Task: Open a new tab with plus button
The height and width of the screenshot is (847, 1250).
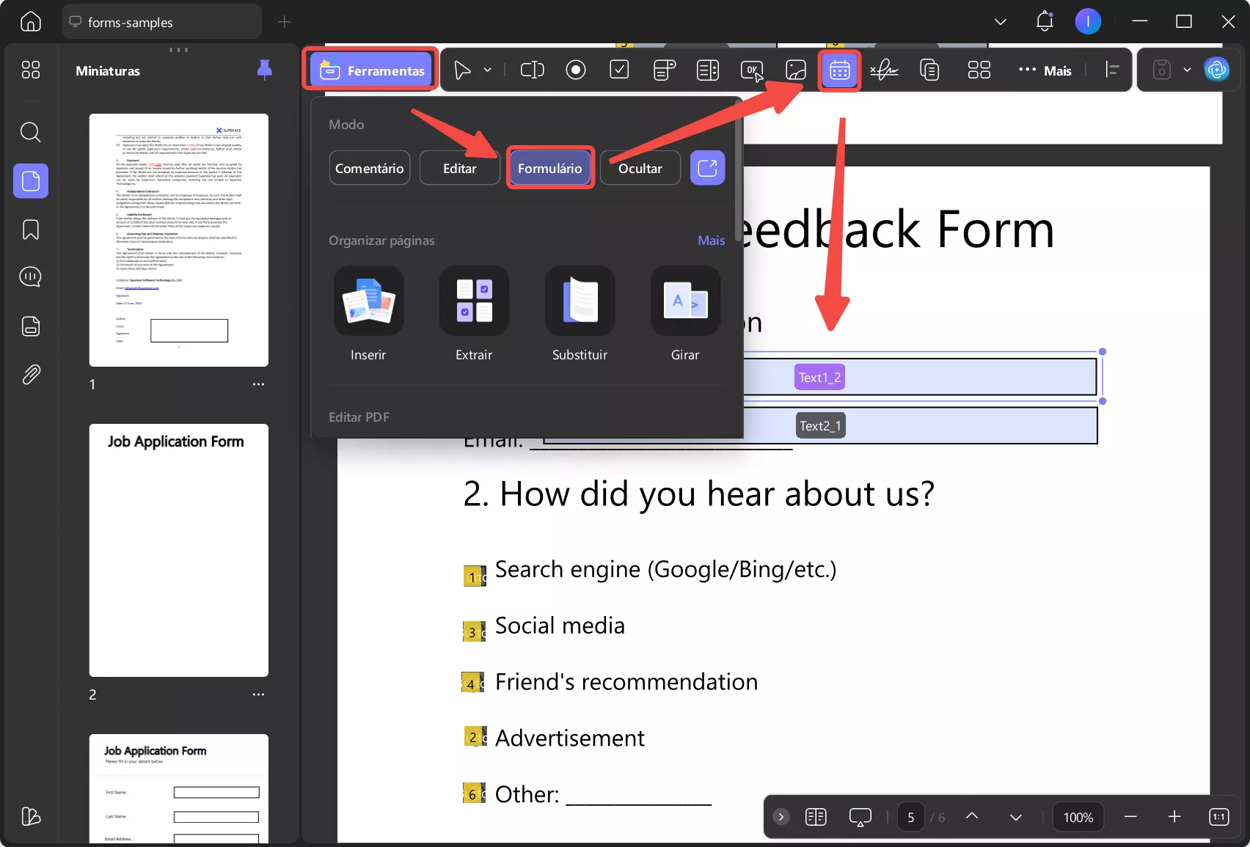Action: tap(285, 22)
